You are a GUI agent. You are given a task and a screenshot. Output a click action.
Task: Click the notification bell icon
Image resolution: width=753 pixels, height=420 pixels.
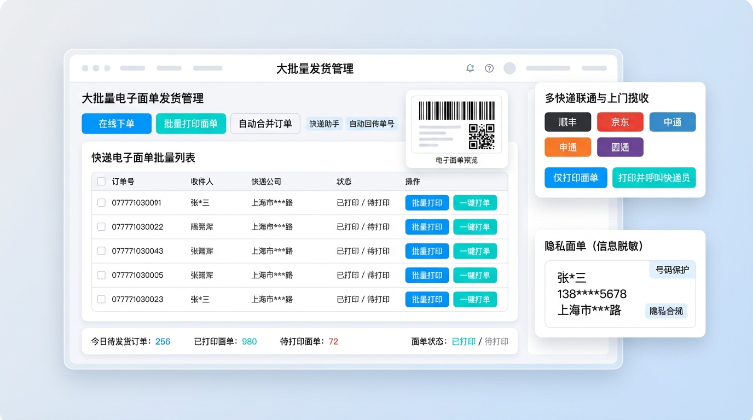click(x=470, y=68)
